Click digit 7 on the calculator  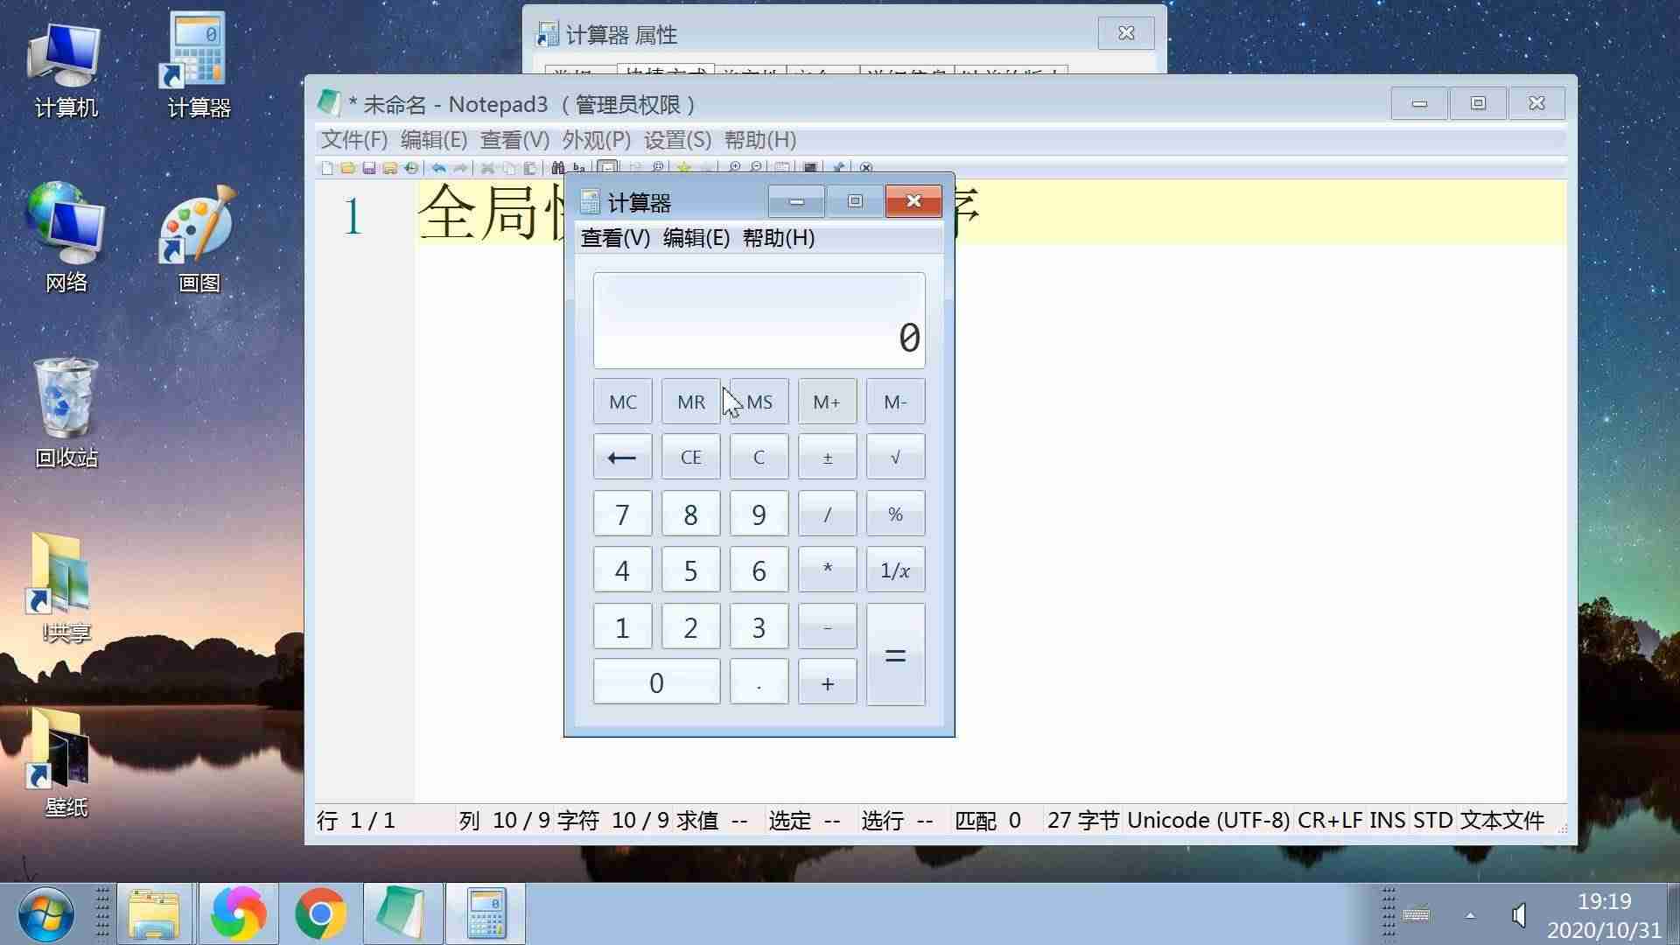tap(622, 514)
